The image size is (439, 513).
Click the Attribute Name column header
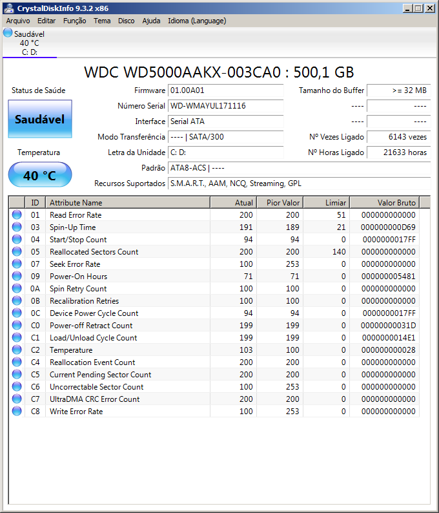[128, 202]
